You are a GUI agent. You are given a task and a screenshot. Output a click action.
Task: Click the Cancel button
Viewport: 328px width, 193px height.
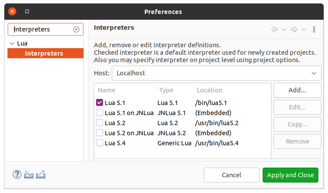(232, 175)
